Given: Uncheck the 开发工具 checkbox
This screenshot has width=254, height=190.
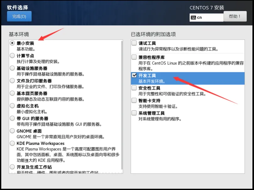Looking at the screenshot, I should [x=134, y=75].
